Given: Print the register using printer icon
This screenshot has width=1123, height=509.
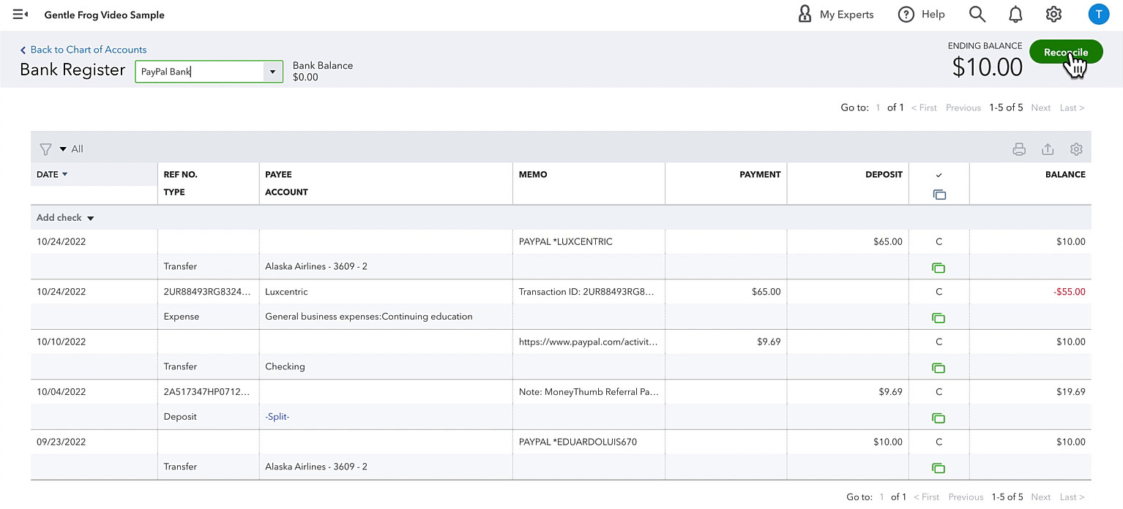Looking at the screenshot, I should pos(1019,149).
